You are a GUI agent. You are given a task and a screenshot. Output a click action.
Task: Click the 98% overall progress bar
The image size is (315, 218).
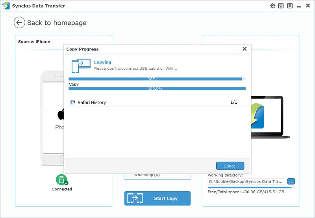coord(157,79)
